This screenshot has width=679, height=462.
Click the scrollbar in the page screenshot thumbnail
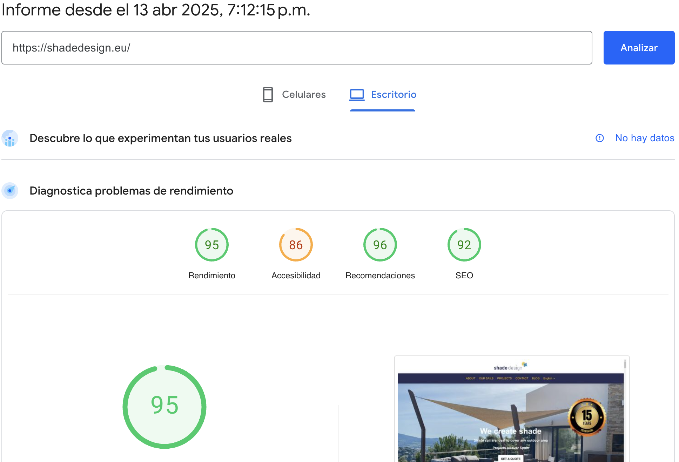coord(625,365)
